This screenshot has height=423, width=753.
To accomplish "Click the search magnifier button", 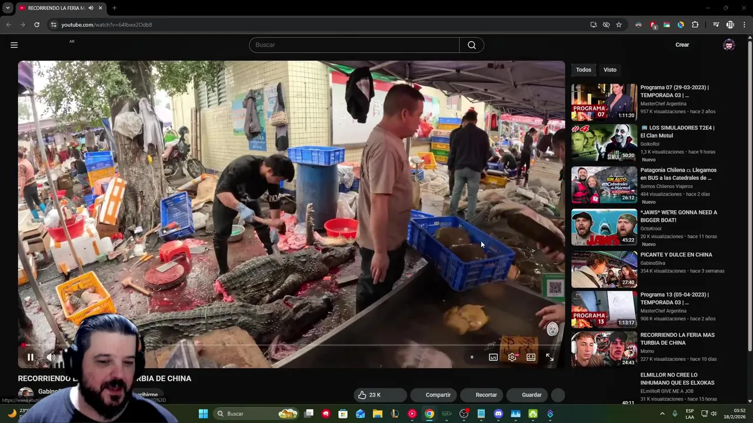I will pyautogui.click(x=472, y=45).
